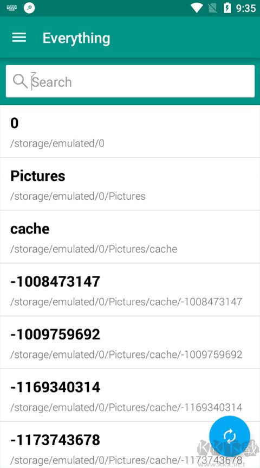Image resolution: width=260 pixels, height=468 pixels.
Task: Click path /storage/emulated/0/Pictures text
Action: pyautogui.click(x=78, y=196)
